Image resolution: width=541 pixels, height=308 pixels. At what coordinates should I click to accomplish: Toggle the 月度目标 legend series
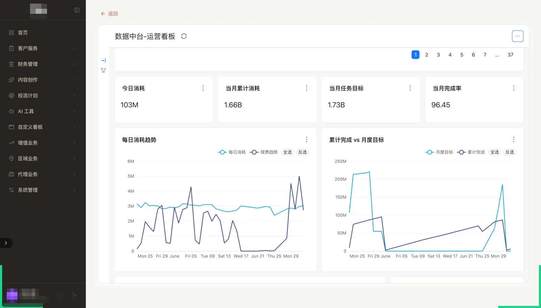[x=439, y=152]
